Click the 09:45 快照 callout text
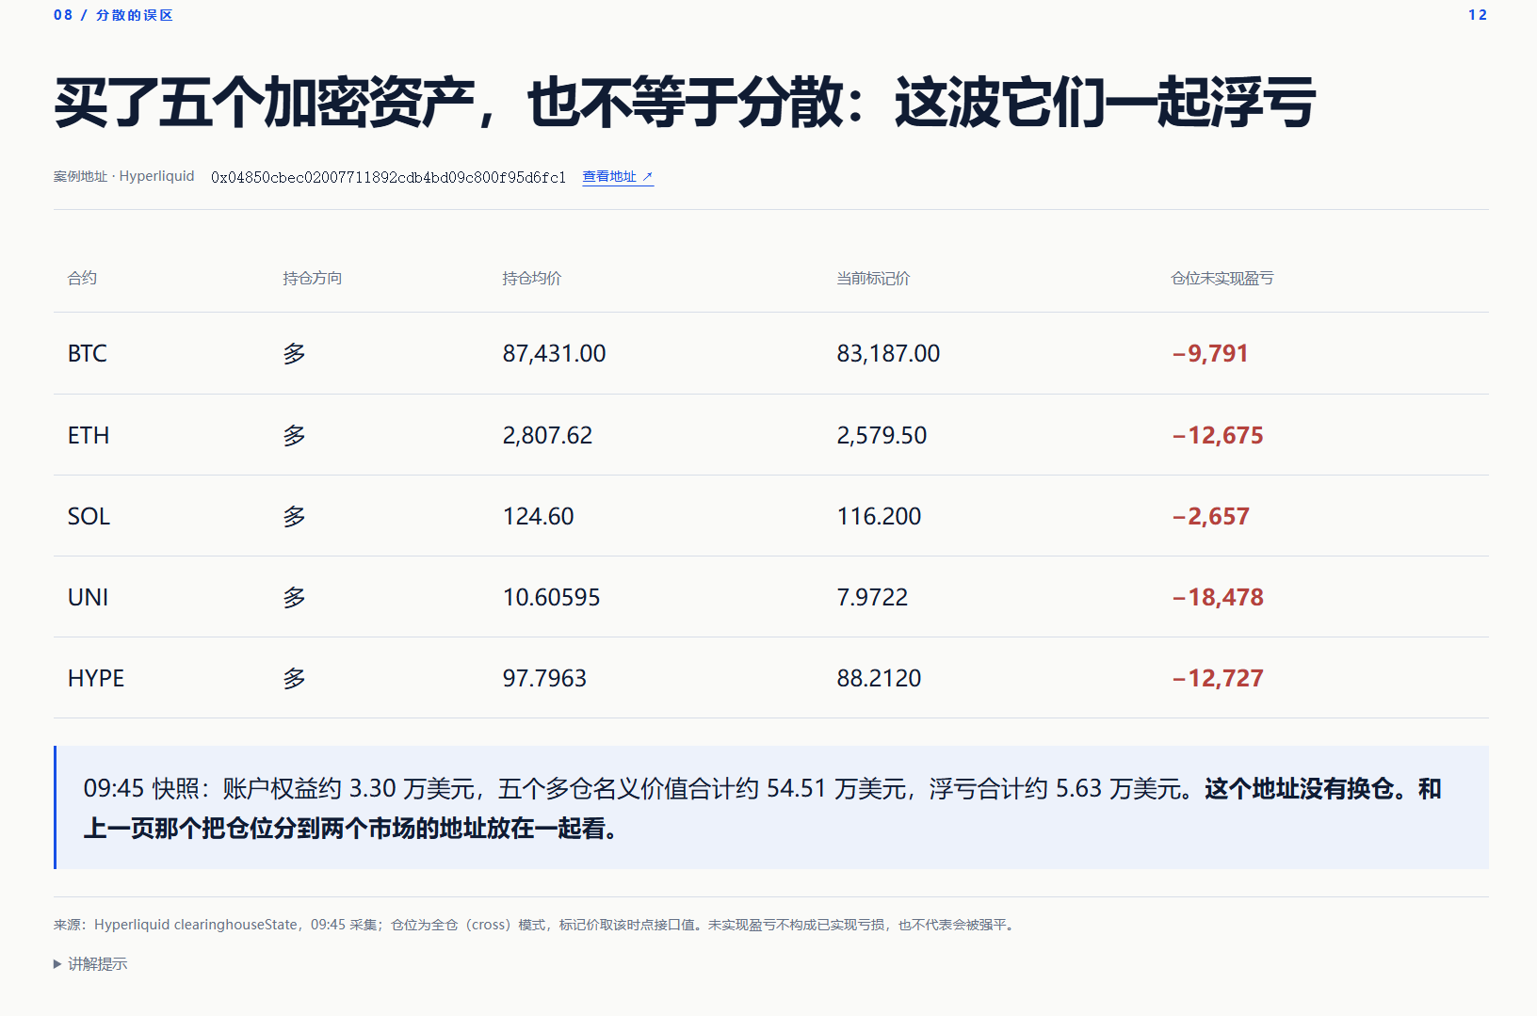 [763, 808]
